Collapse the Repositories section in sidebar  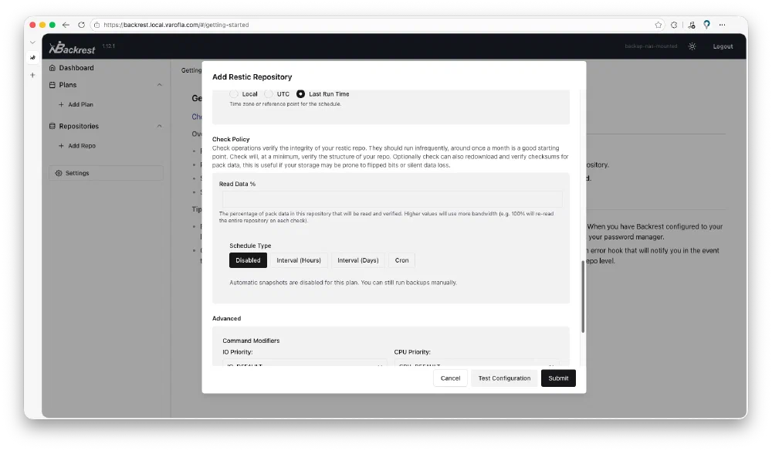[160, 126]
